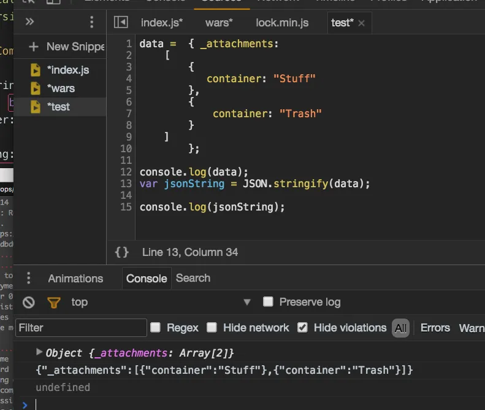This screenshot has width=485, height=410.
Task: Toggle the file navigator sidebar icon
Action: point(121,23)
